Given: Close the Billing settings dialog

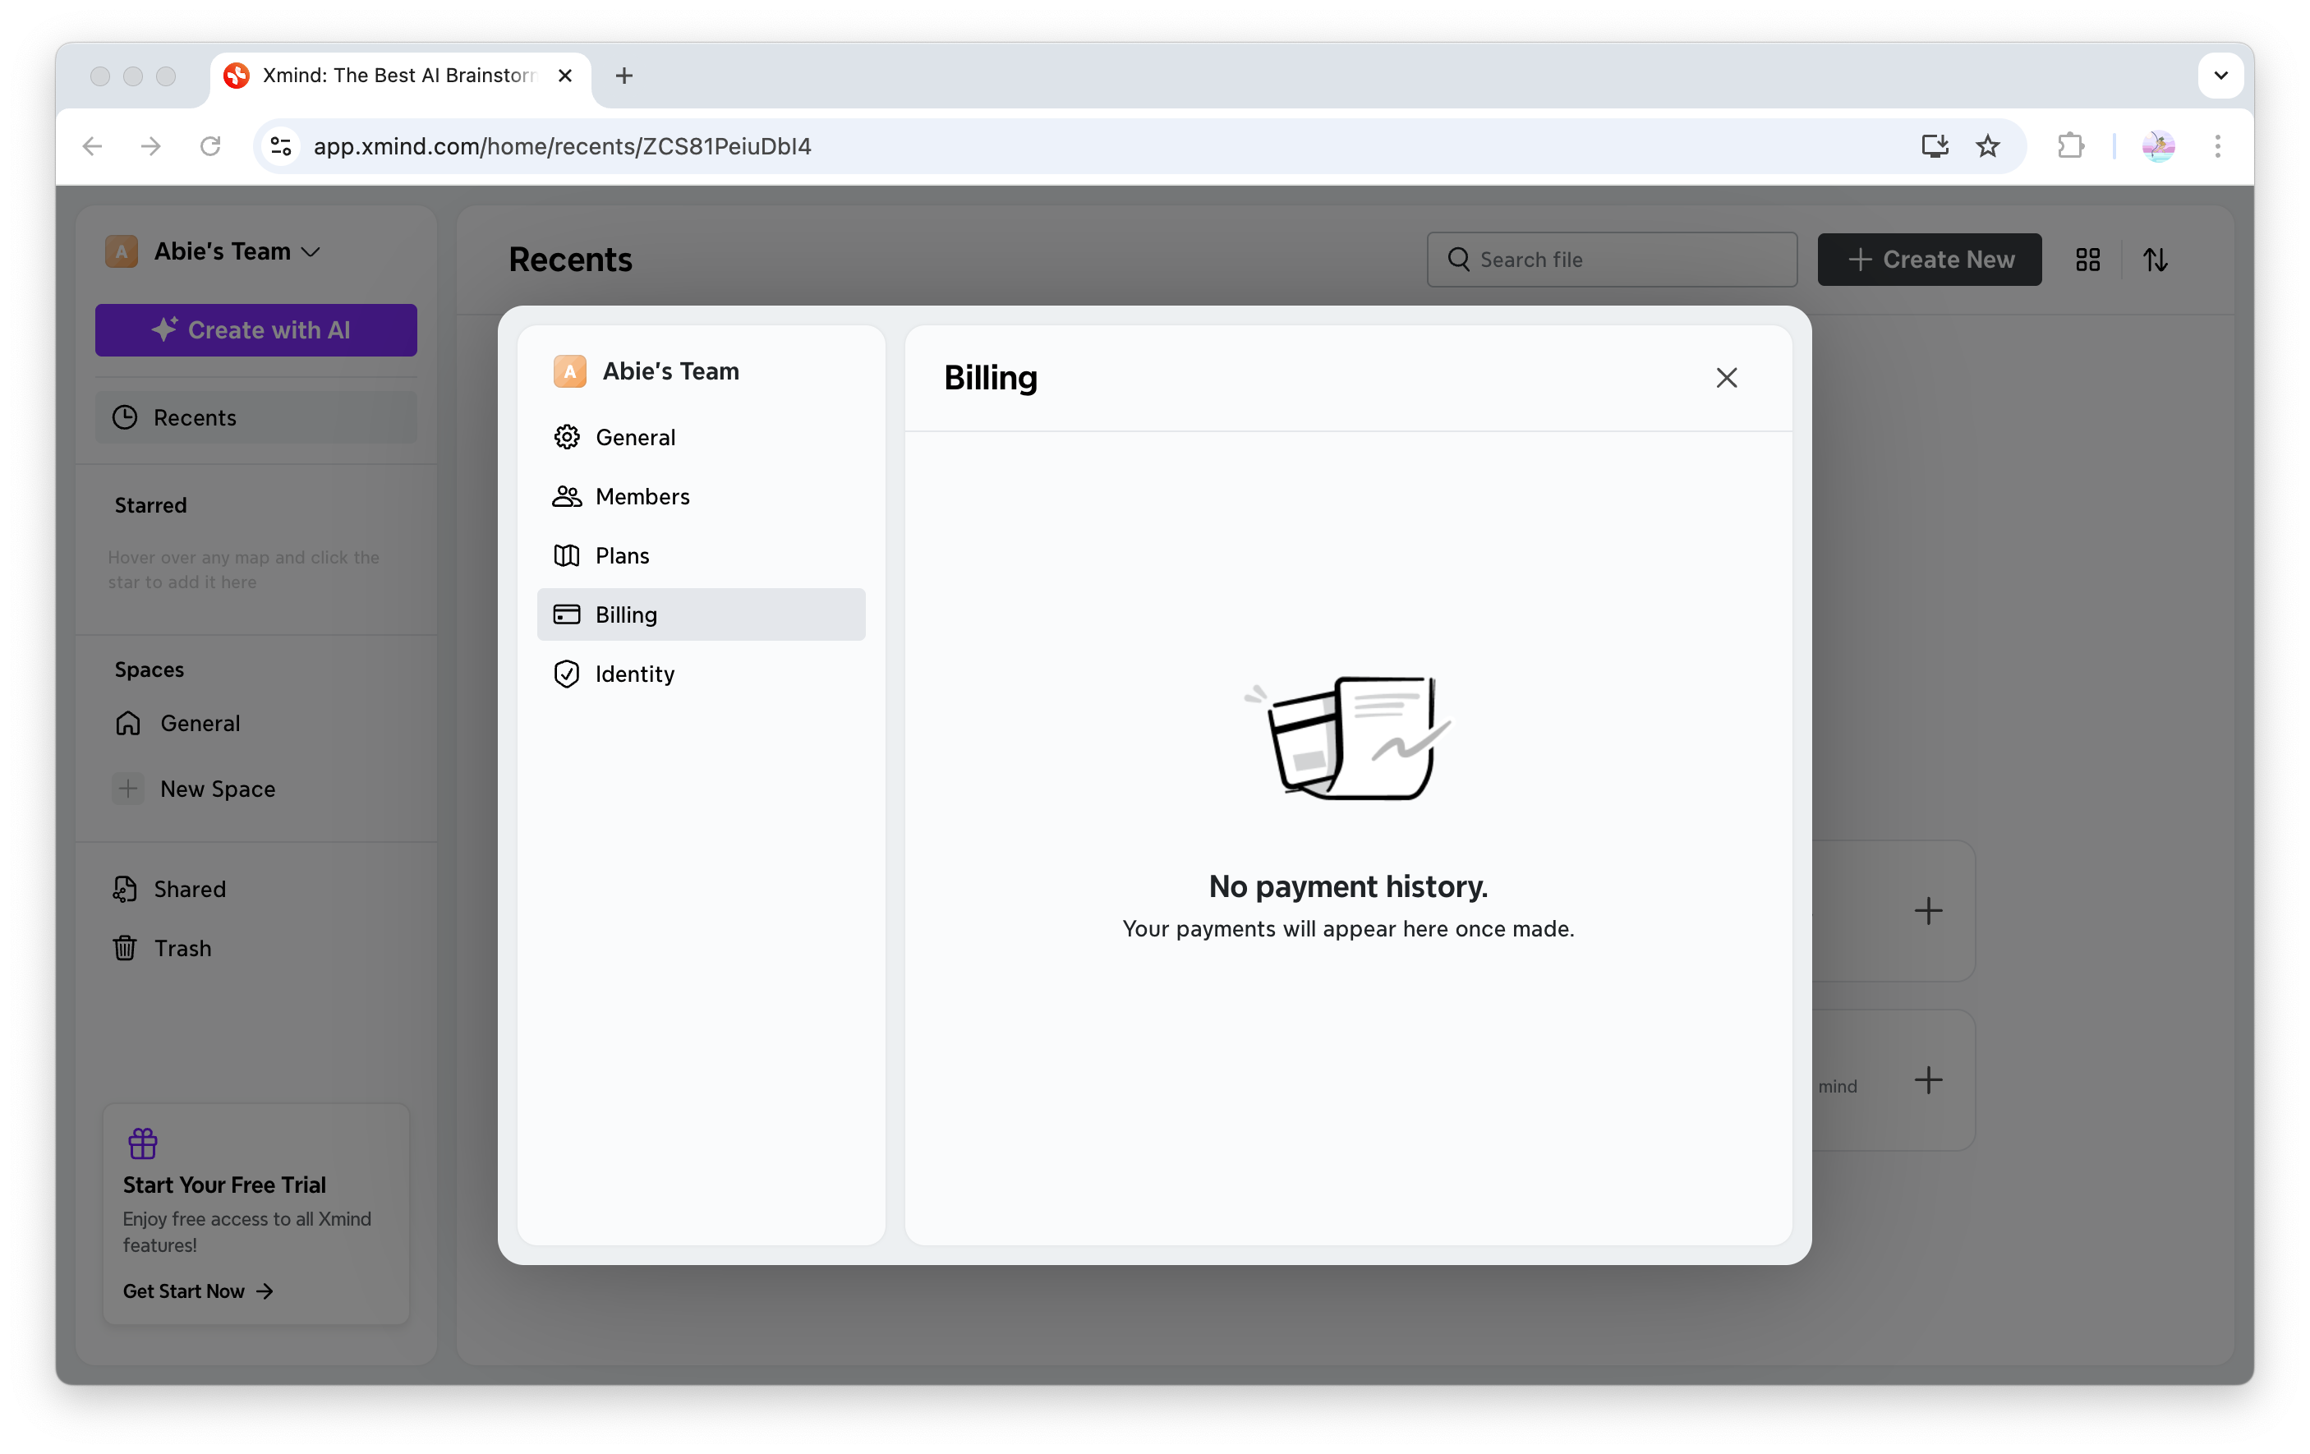Looking at the screenshot, I should coord(1726,378).
